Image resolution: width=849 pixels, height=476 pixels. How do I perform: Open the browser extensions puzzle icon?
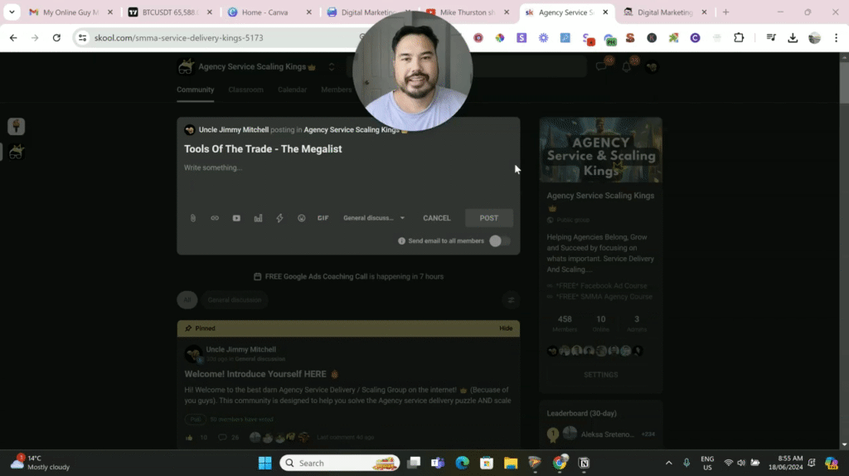739,38
